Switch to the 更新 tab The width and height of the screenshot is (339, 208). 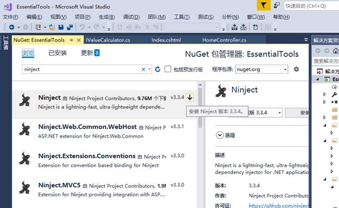coord(90,53)
